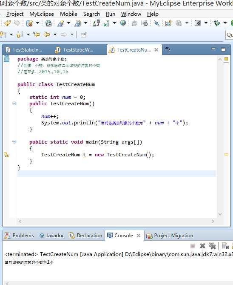This screenshot has width=233, height=285.
Task: Click the 2.0 globe toolbar icon
Action: click(48, 23)
